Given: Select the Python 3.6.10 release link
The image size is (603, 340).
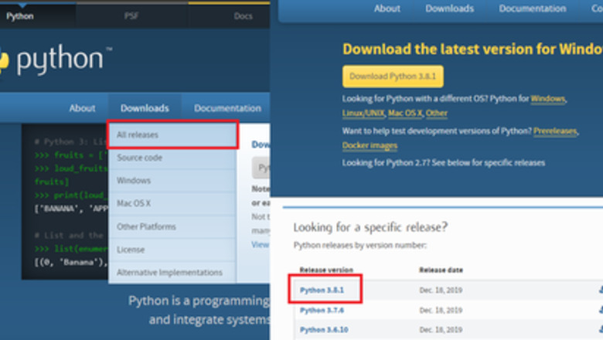Looking at the screenshot, I should click(x=325, y=330).
